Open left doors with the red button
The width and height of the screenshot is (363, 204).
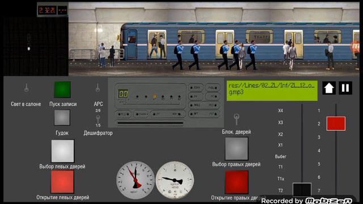click(x=62, y=181)
